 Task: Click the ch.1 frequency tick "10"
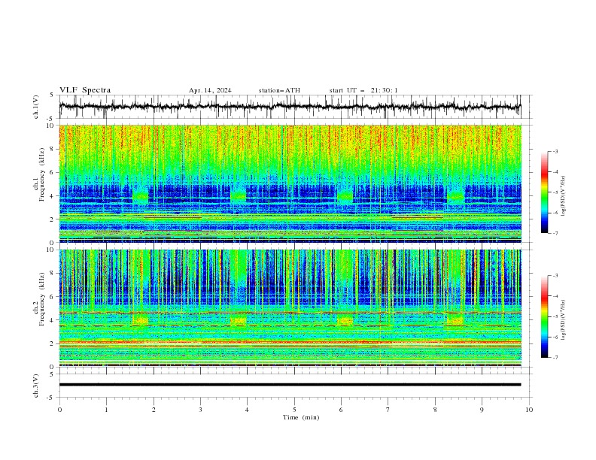[50, 126]
